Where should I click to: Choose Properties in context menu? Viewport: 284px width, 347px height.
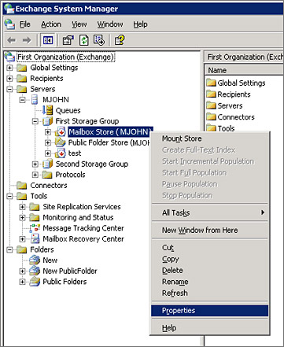(x=210, y=311)
